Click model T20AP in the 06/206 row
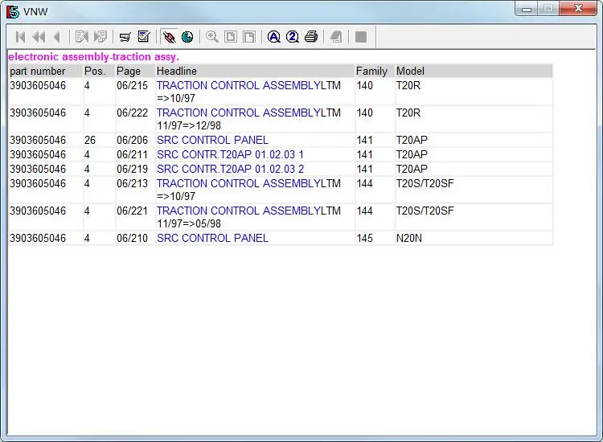Viewport: 603px width, 442px height. [412, 140]
